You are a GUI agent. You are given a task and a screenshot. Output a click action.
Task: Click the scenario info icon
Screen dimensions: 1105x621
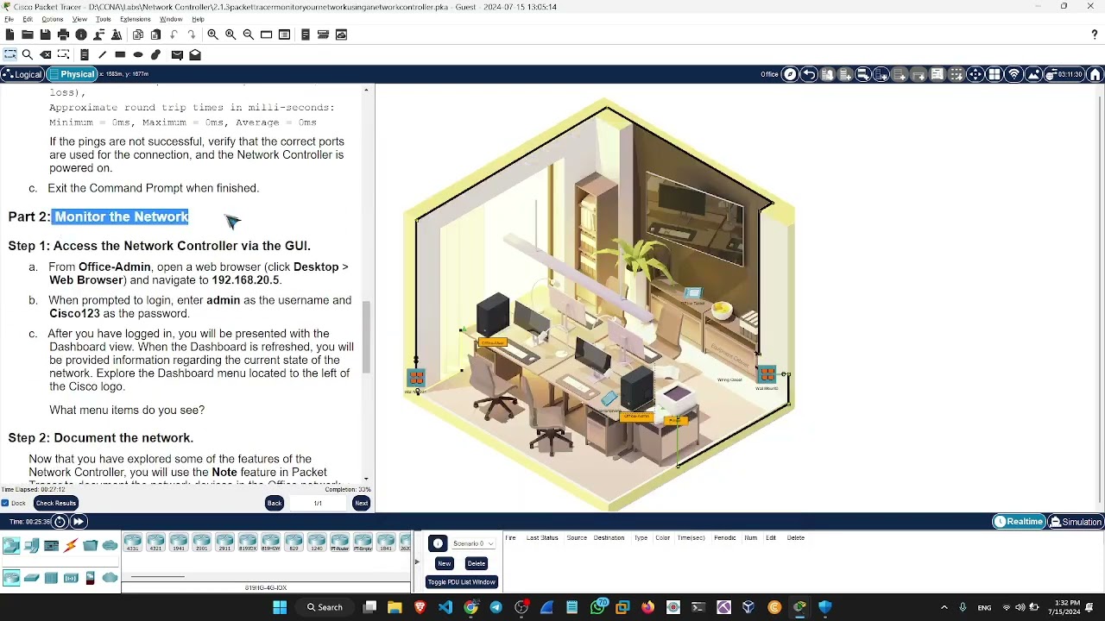click(438, 543)
